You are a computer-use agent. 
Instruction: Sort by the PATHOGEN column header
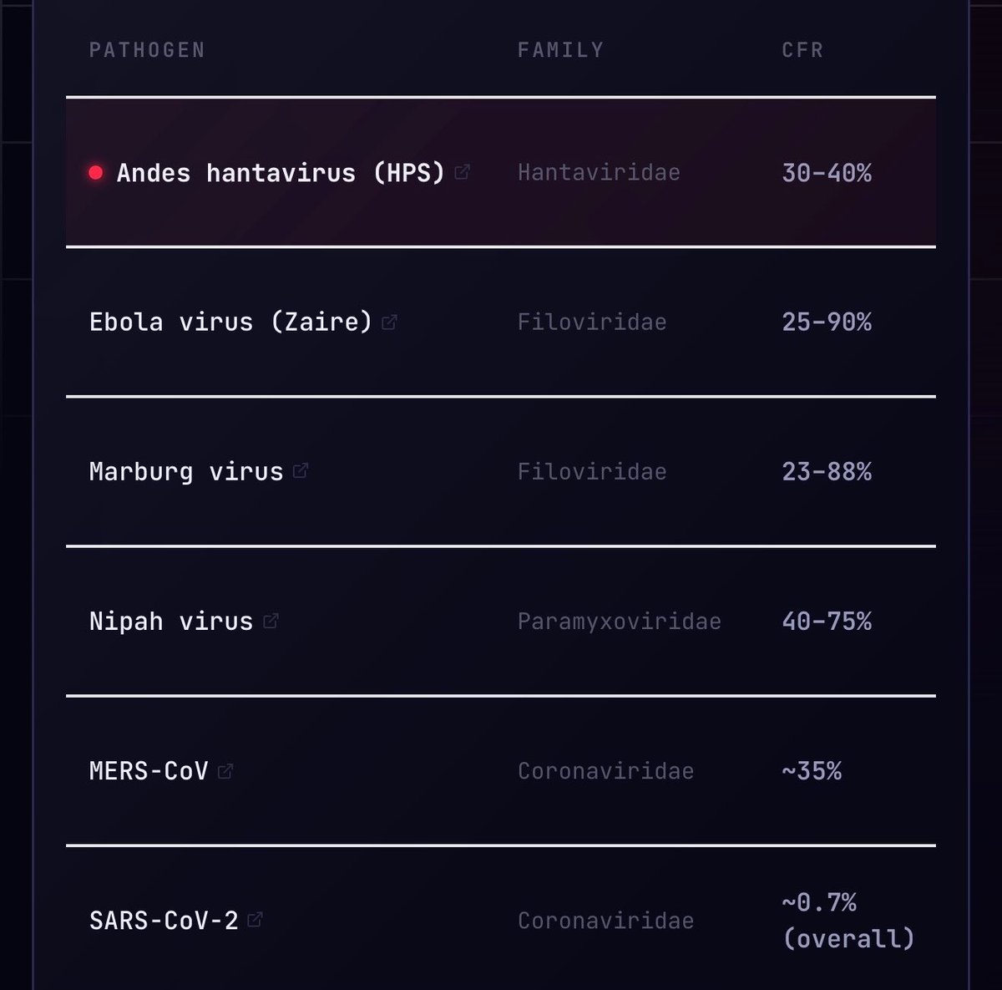(147, 50)
